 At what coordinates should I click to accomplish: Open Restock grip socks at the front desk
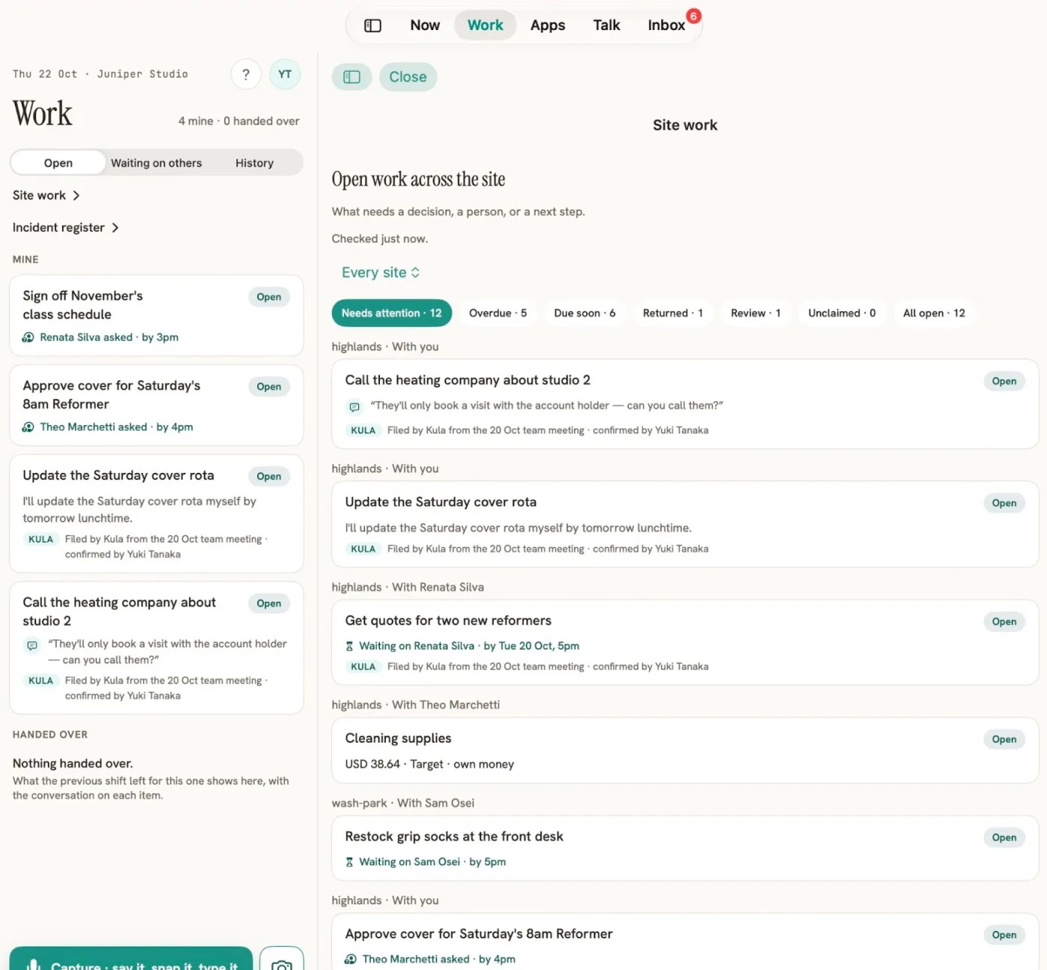pyautogui.click(x=685, y=848)
